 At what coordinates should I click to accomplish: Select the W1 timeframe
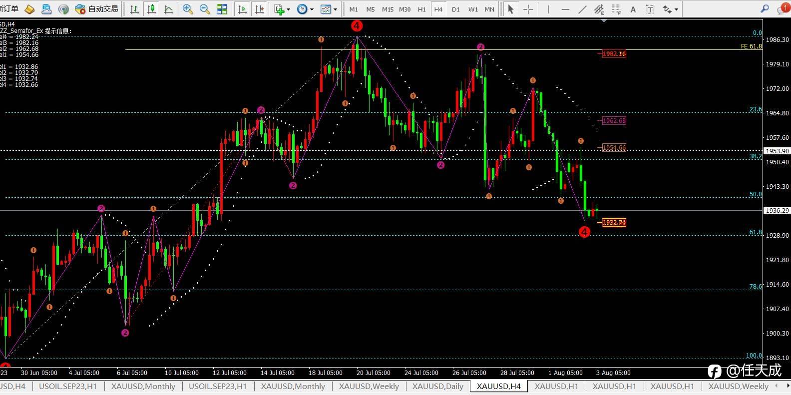473,9
